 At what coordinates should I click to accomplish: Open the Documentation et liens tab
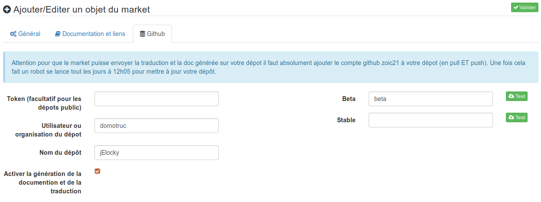coord(90,34)
